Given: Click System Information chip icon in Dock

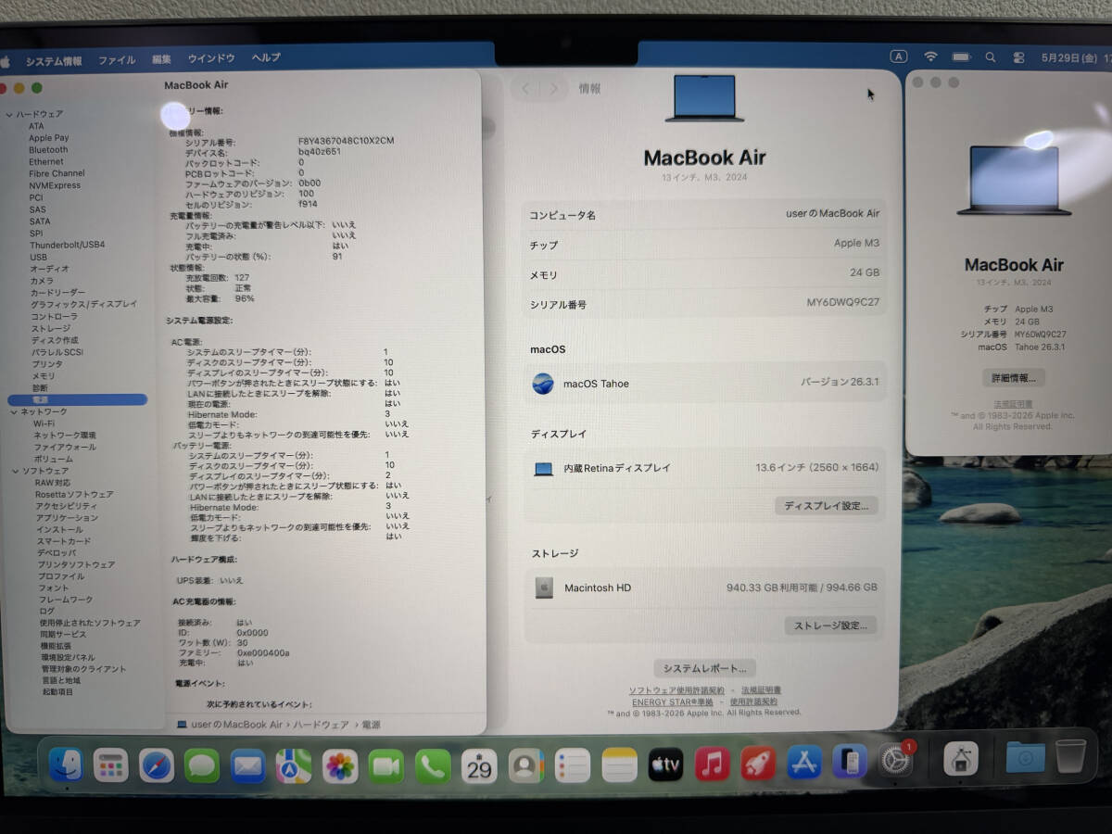Looking at the screenshot, I should click(x=961, y=759).
